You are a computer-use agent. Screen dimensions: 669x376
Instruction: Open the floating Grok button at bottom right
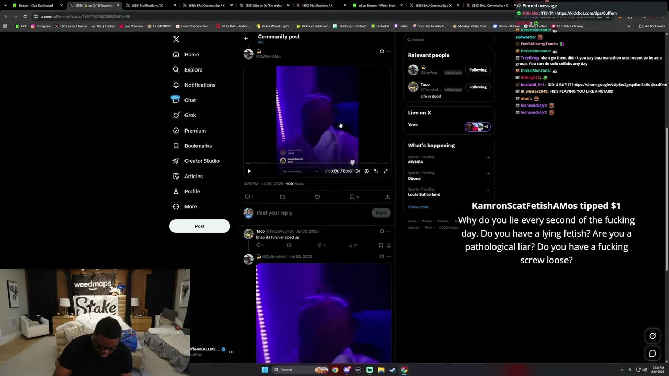(x=653, y=336)
